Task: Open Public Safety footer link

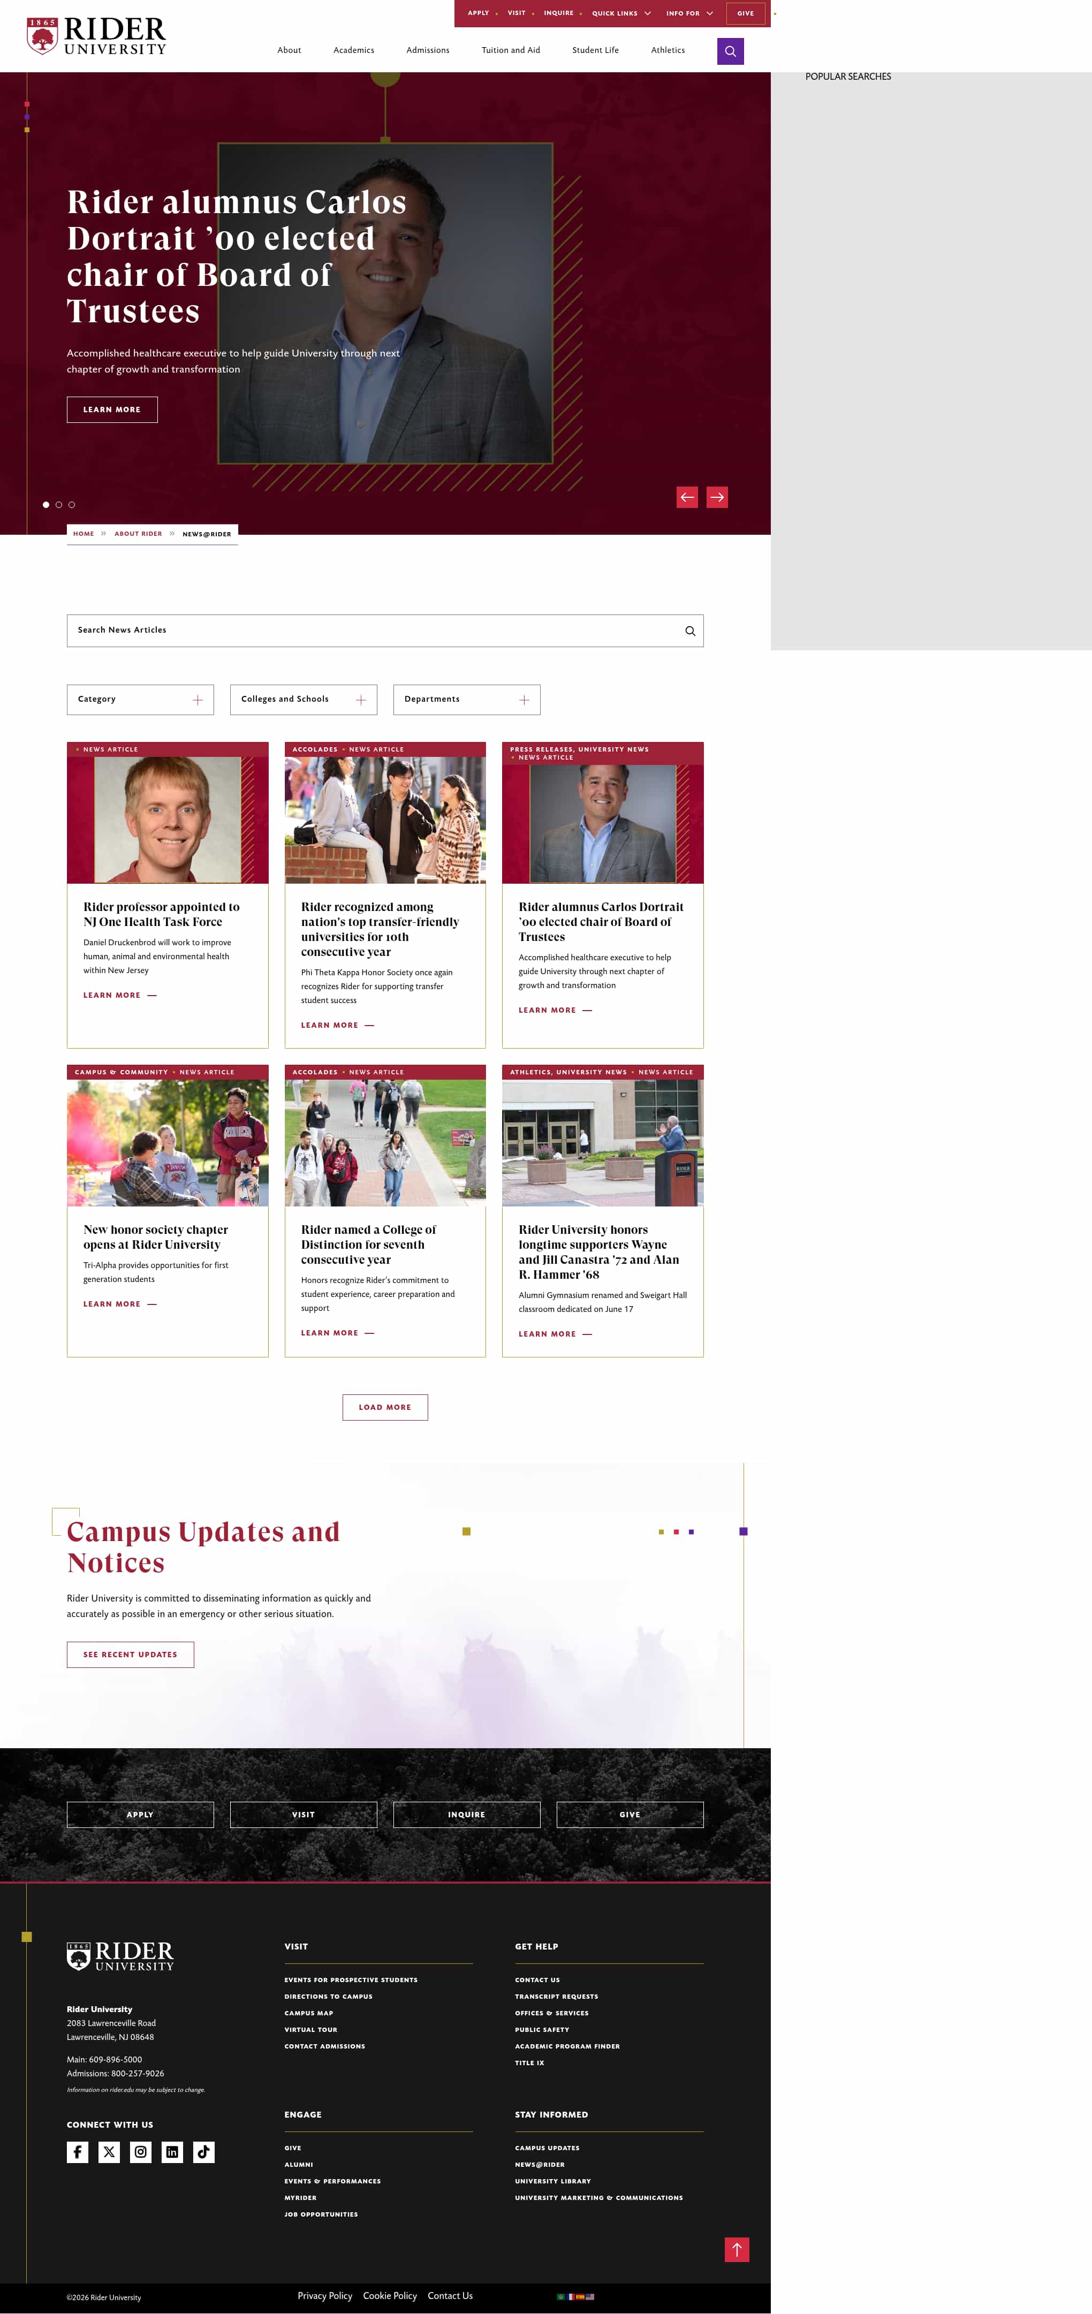Action: tap(542, 2029)
